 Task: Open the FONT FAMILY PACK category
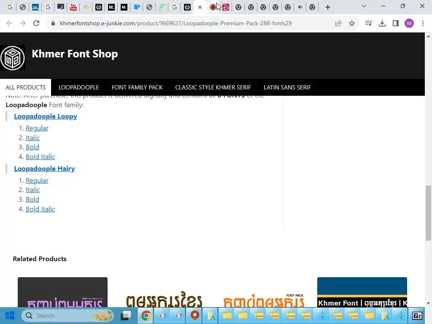pos(137,87)
